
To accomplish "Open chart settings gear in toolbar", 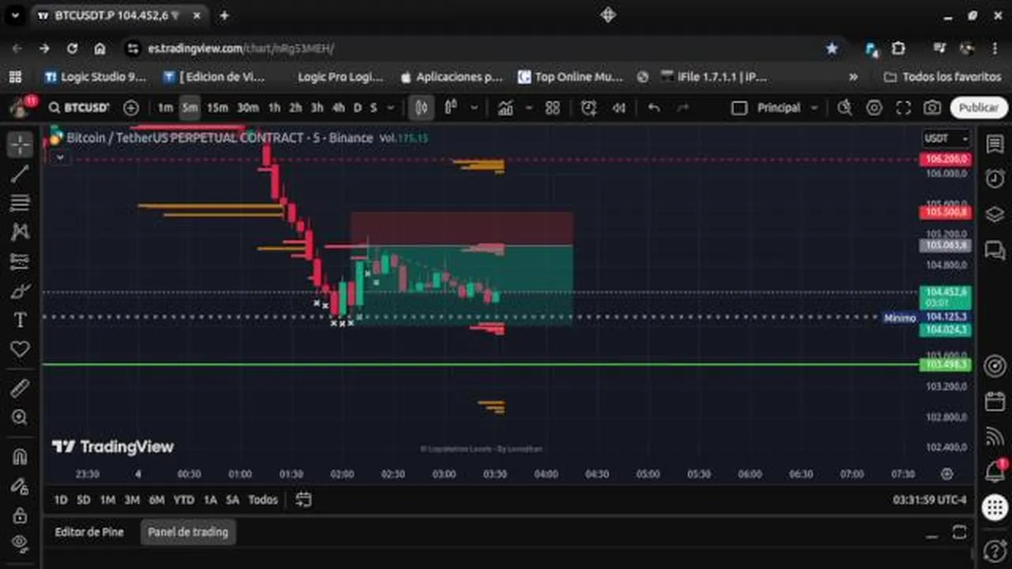I will pyautogui.click(x=874, y=108).
